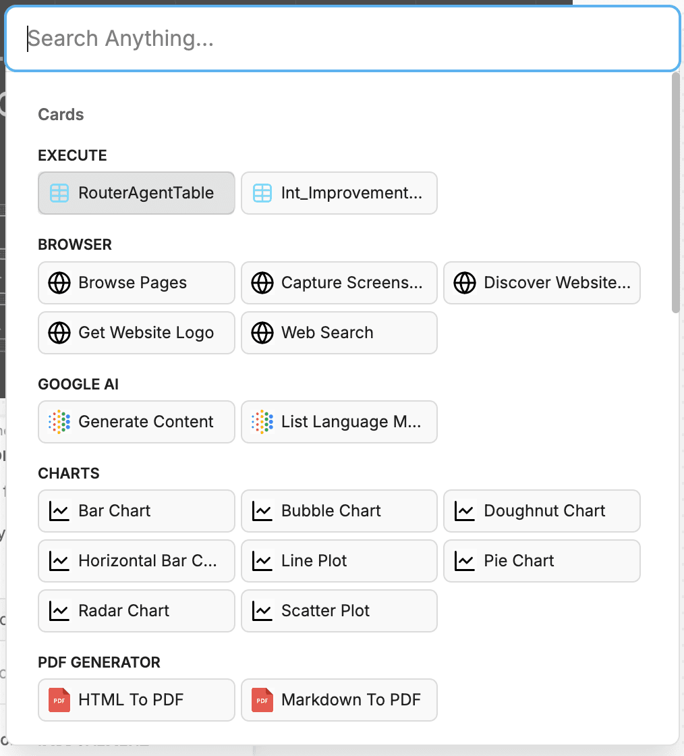Screen dimensions: 684x756
Task: Click the vertical scrollbar thumb of the card list
Action: tap(675, 193)
